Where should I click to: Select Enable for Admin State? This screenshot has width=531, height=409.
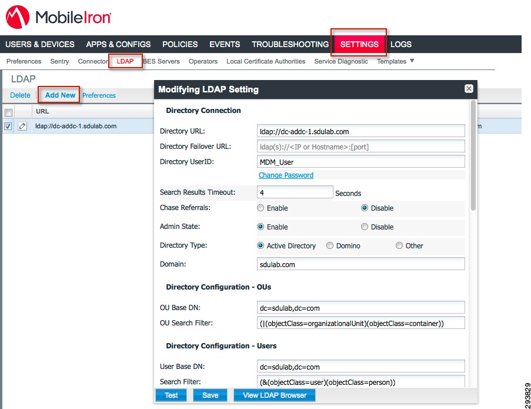(261, 227)
